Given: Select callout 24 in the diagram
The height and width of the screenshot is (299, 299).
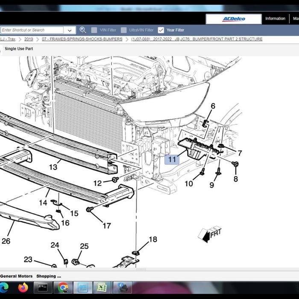Looking at the screenshot, I should [x=55, y=245].
